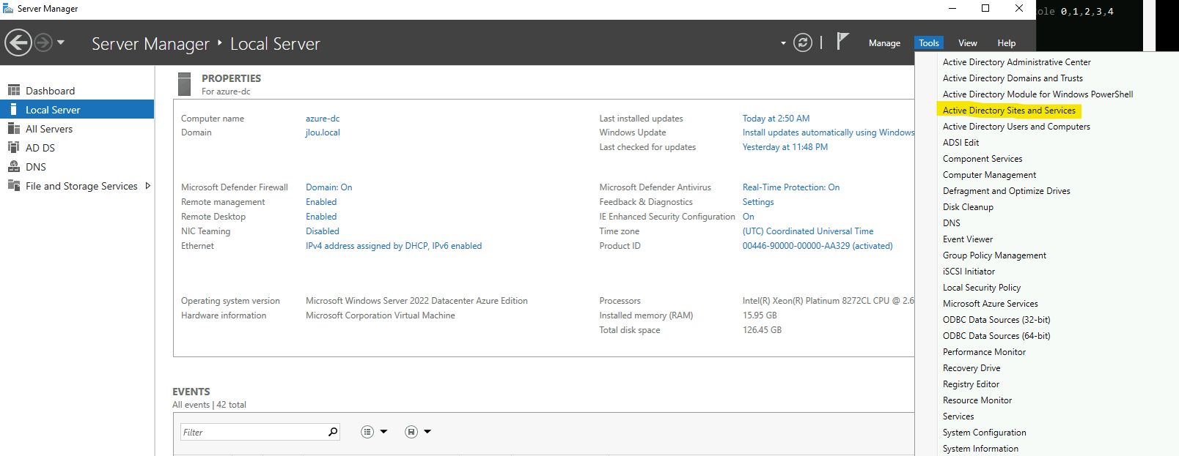Screen dimensions: 1179x456
Task: Open the Help menu
Action: [1007, 43]
